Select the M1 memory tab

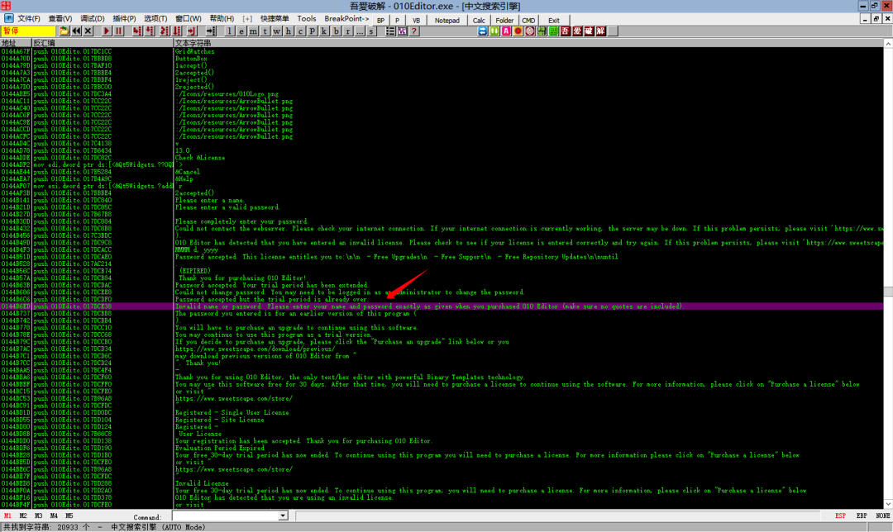click(x=7, y=516)
